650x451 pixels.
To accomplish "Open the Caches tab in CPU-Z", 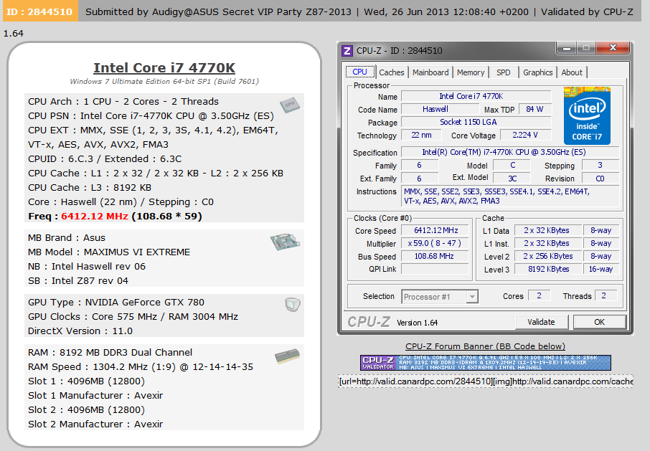I will click(x=391, y=72).
